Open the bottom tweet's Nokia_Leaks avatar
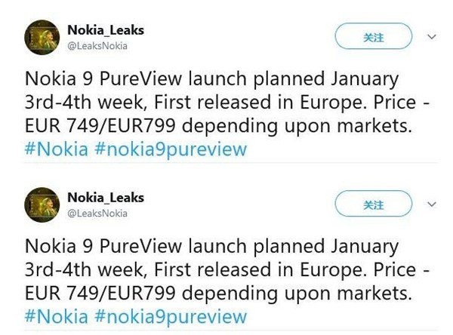Screen dimensions: 453x335 click(x=44, y=204)
